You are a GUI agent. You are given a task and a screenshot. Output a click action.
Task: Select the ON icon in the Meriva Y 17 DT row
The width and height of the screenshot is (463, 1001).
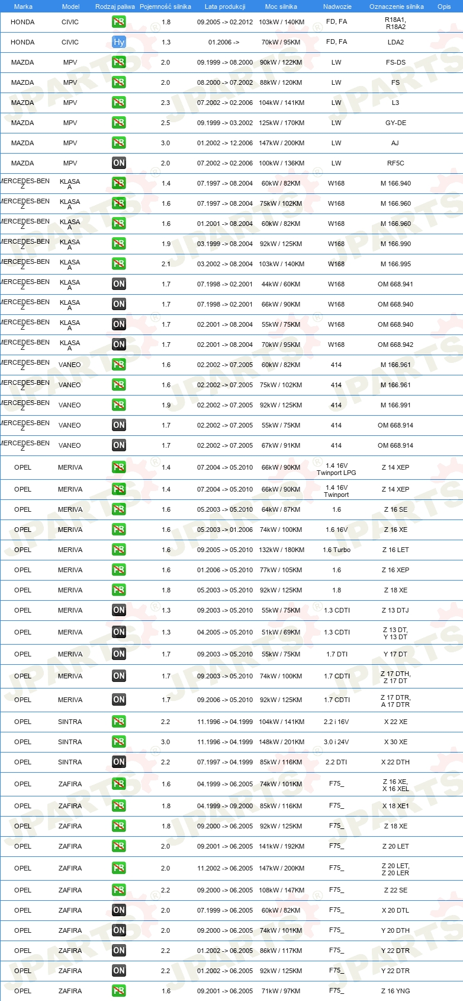119,654
